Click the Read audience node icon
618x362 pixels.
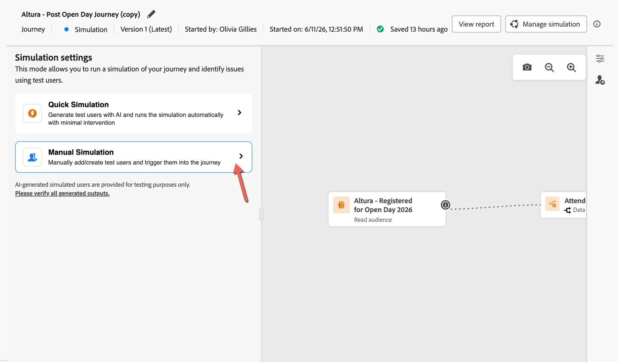coord(341,205)
